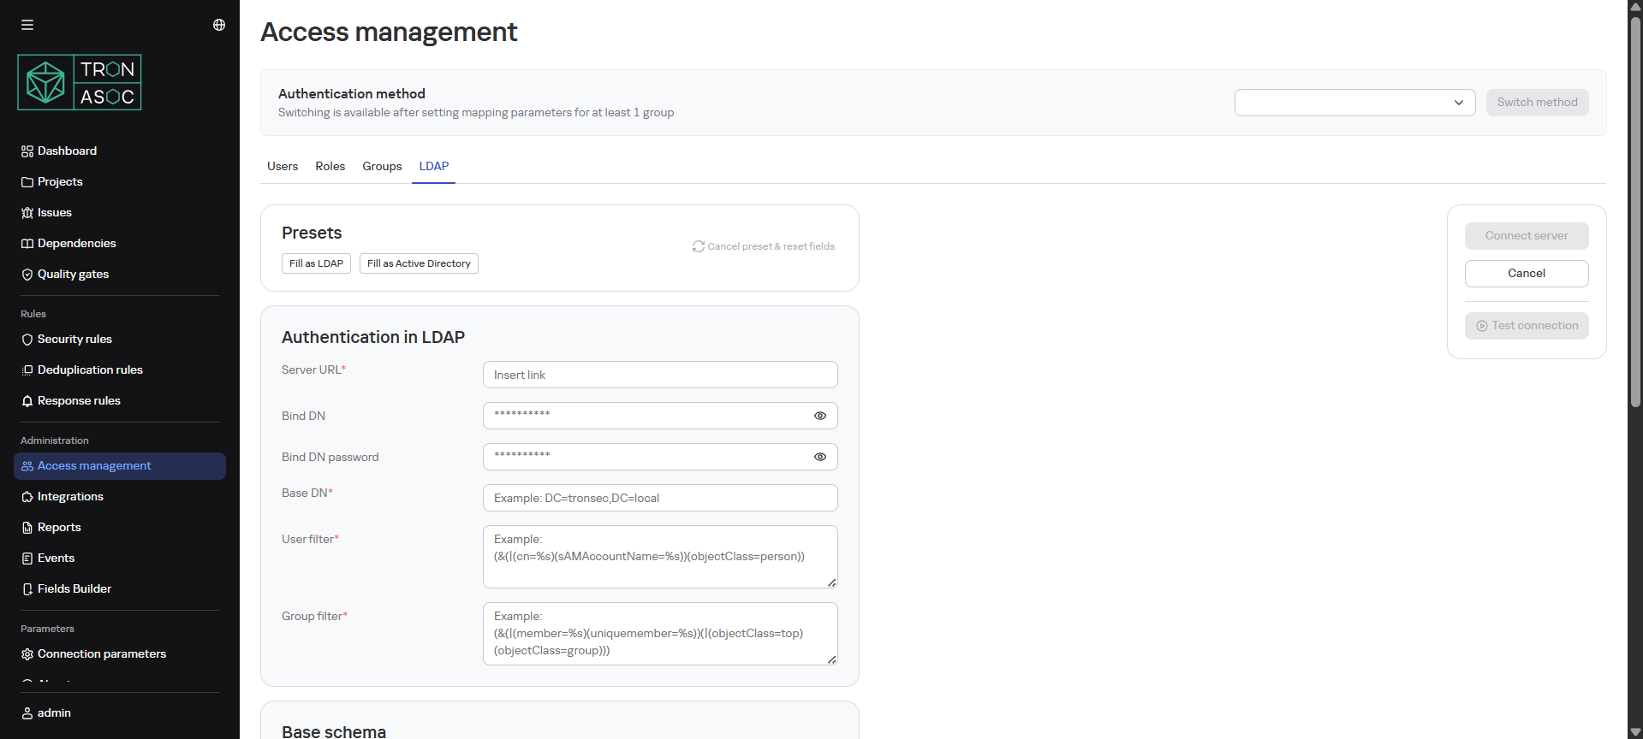Image resolution: width=1643 pixels, height=739 pixels.
Task: Open the authentication method dropdown
Action: tap(1354, 103)
